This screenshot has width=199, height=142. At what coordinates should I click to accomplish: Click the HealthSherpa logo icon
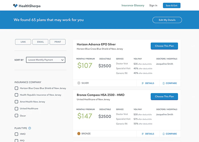pos(15,5)
